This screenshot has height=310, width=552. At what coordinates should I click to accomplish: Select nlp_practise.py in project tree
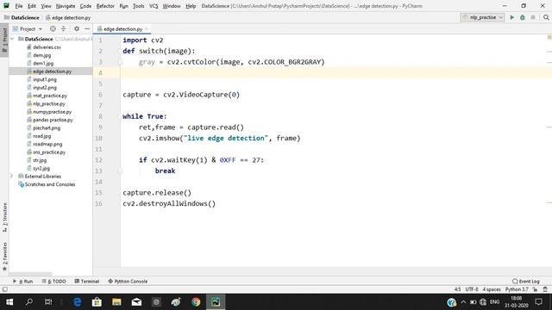49,103
